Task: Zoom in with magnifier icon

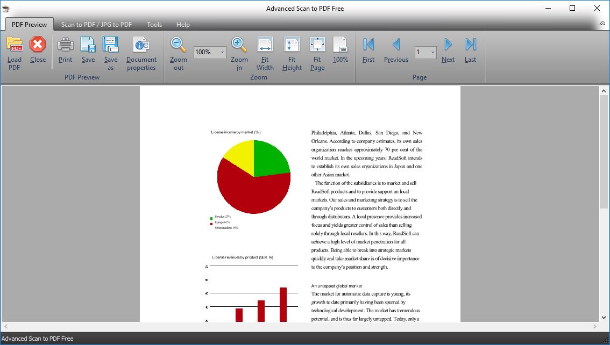Action: coord(239,44)
